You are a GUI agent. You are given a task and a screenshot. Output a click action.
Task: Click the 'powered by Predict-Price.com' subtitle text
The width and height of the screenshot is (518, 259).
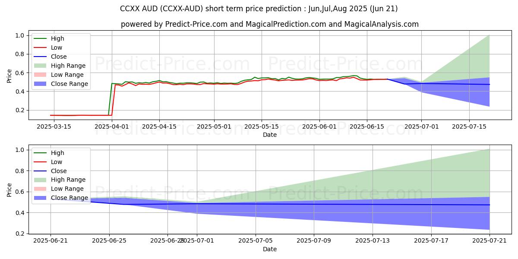269,24
